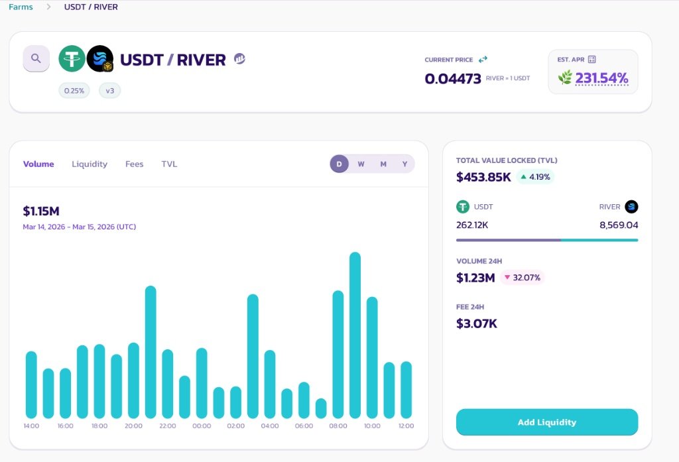Click the Mar 14, 2026 - Mar 15, 2026 date range
679x462 pixels.
(80, 227)
